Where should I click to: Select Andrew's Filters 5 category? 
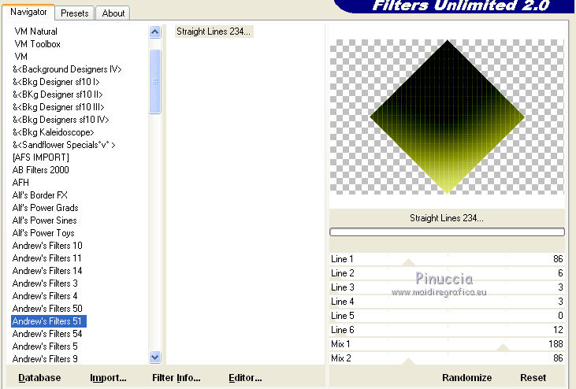[45, 346]
